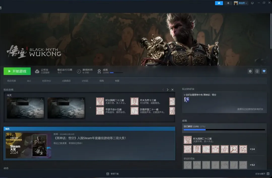This screenshot has height=178, width=272.
Task: Click 沙海平浪二十一难 achievement icon
Action: (134, 111)
